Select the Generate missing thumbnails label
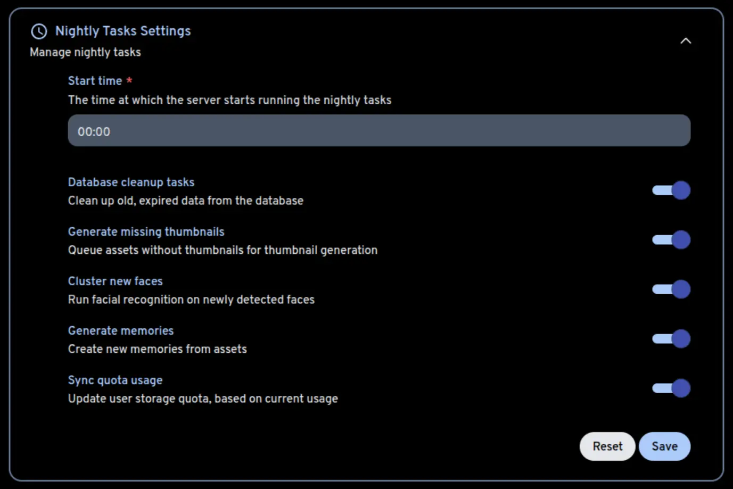Image resolution: width=733 pixels, height=489 pixels. [146, 232]
